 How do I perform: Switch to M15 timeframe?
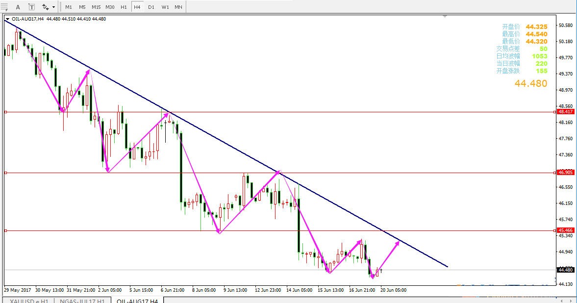[x=96, y=7]
